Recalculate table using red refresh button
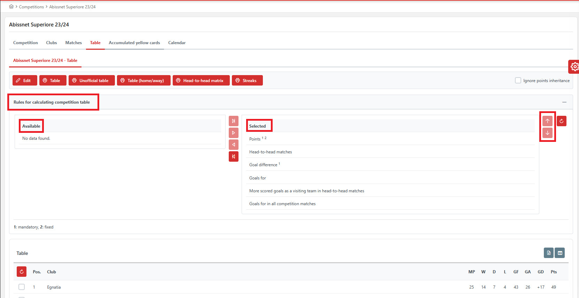This screenshot has height=298, width=579. pos(22,272)
